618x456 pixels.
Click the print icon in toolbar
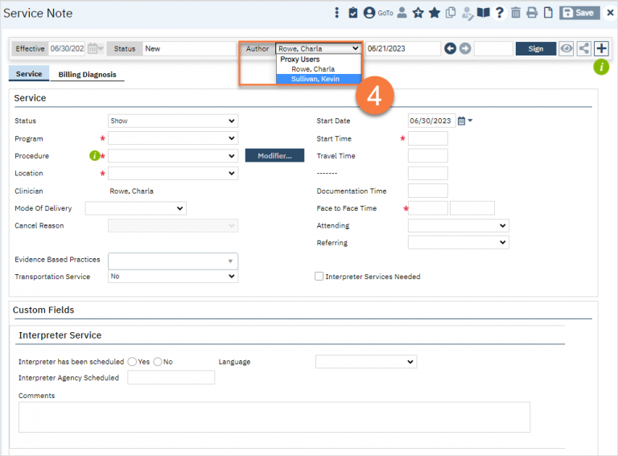(532, 13)
